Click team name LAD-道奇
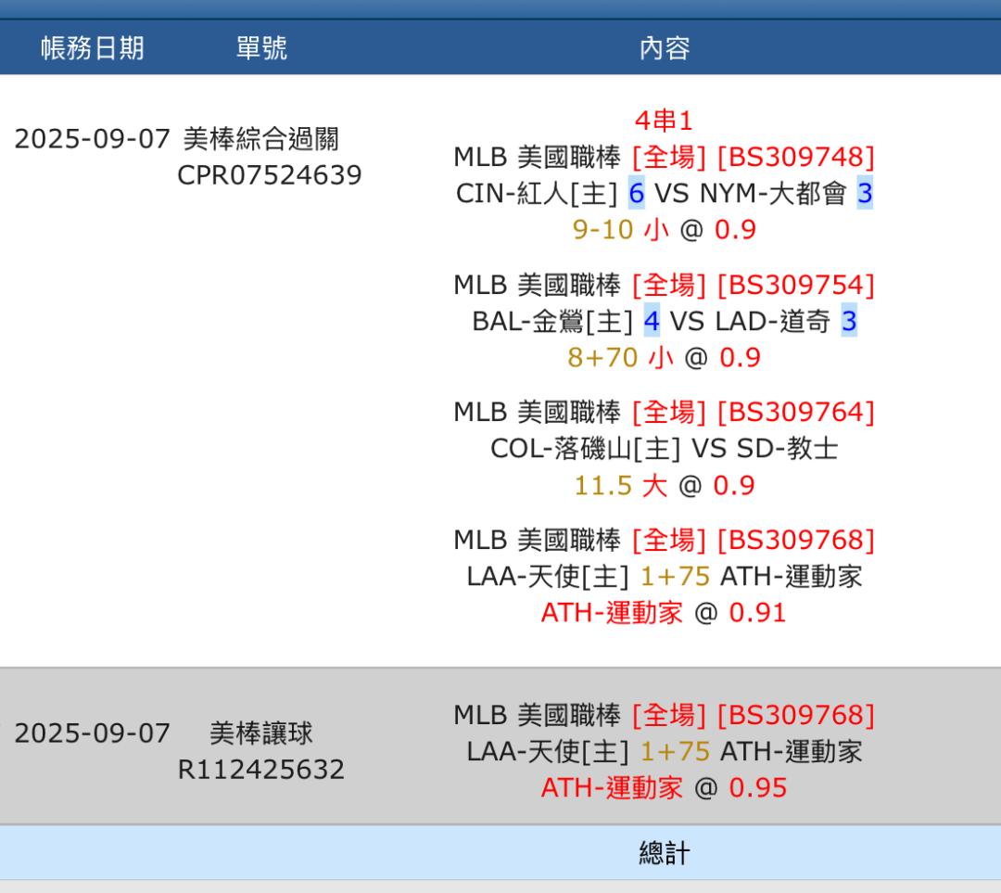The height and width of the screenshot is (893, 1001). tap(773, 321)
